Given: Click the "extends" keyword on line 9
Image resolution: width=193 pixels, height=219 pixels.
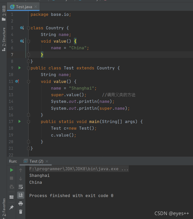Looking at the screenshot, I should click(x=85, y=68).
